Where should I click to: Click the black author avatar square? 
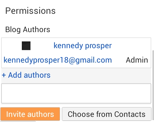click(26, 46)
